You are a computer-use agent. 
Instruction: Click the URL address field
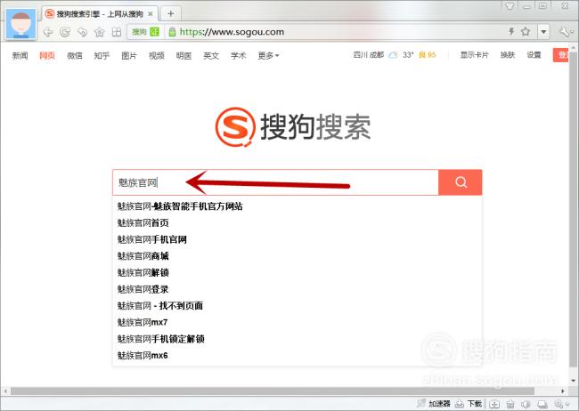pyautogui.click(x=232, y=32)
